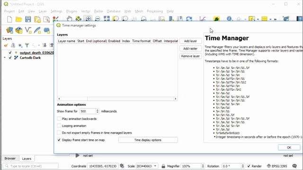Screen dimensions: 303x170
Task: Select the Identify Features tool
Action: click(x=229, y=19)
